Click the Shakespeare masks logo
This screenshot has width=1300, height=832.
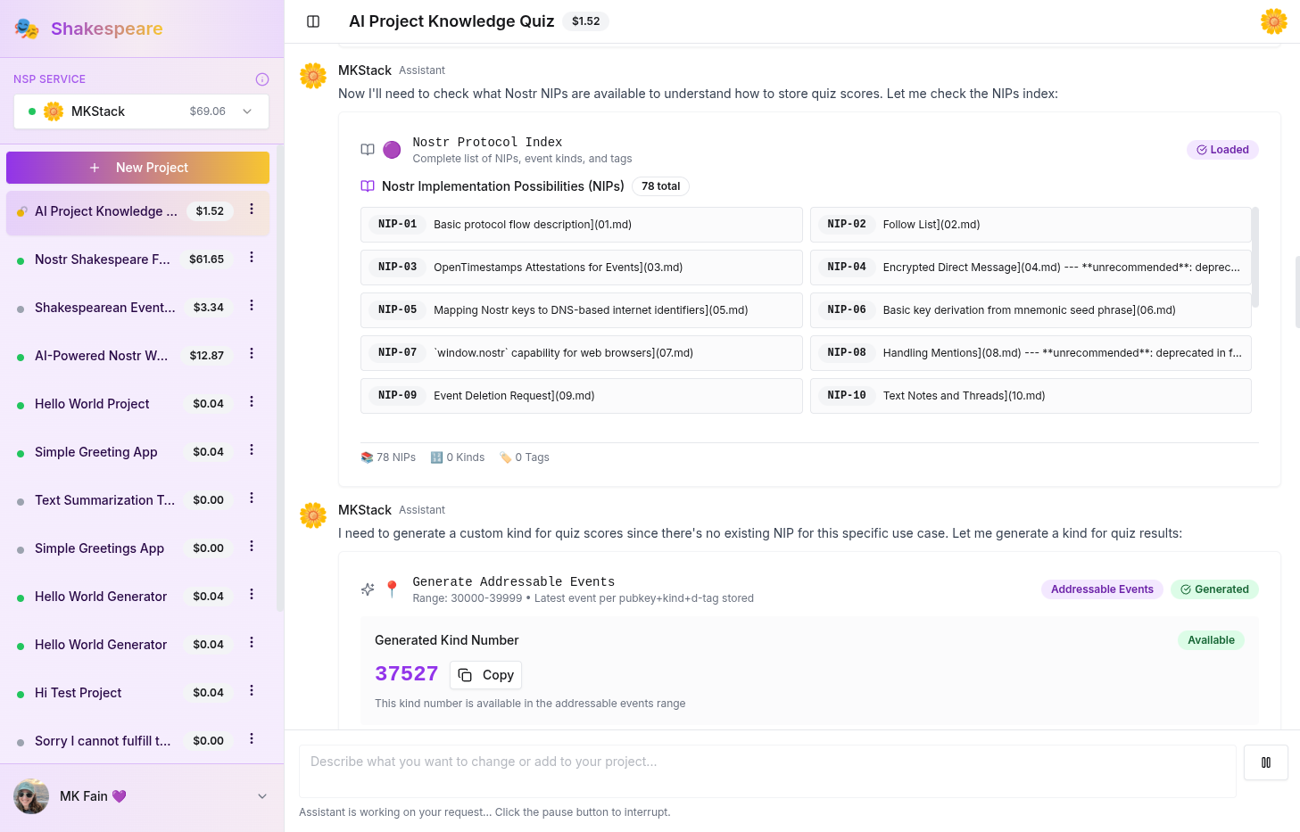27,29
